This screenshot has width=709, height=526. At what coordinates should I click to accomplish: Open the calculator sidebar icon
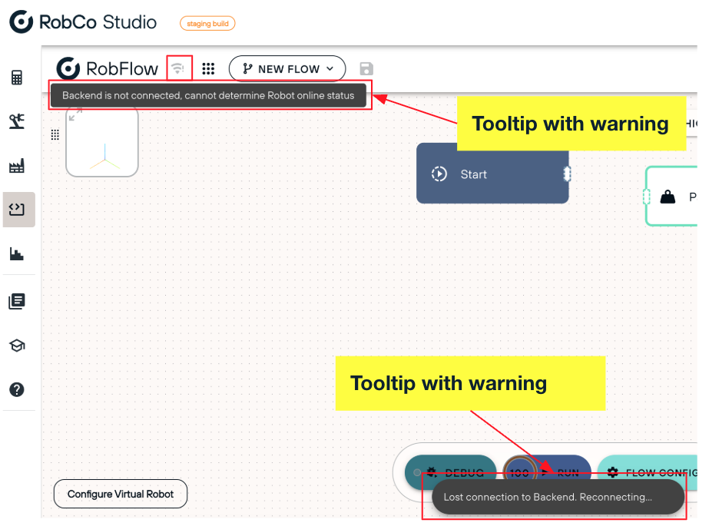(x=17, y=78)
